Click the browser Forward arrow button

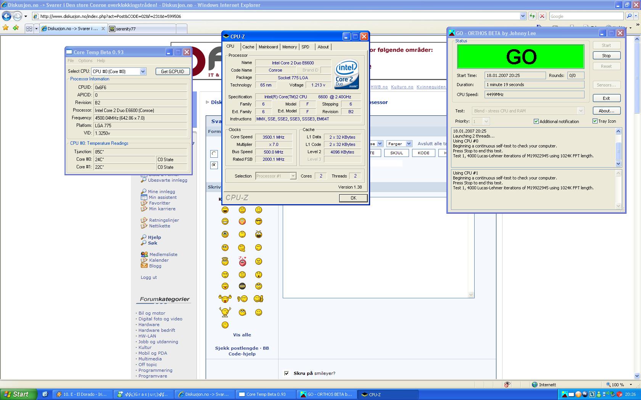coord(17,16)
